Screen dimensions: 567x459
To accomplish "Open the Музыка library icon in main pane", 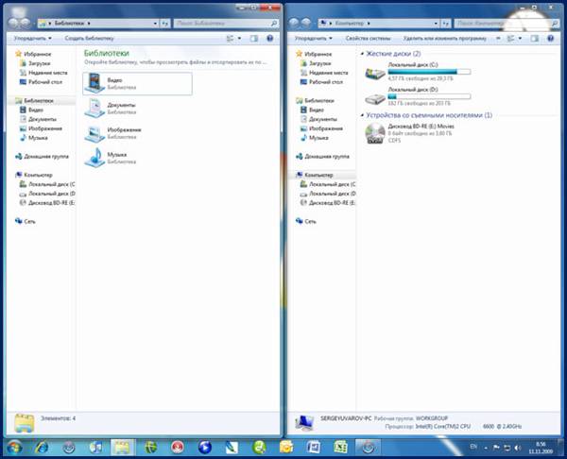I will (x=94, y=158).
